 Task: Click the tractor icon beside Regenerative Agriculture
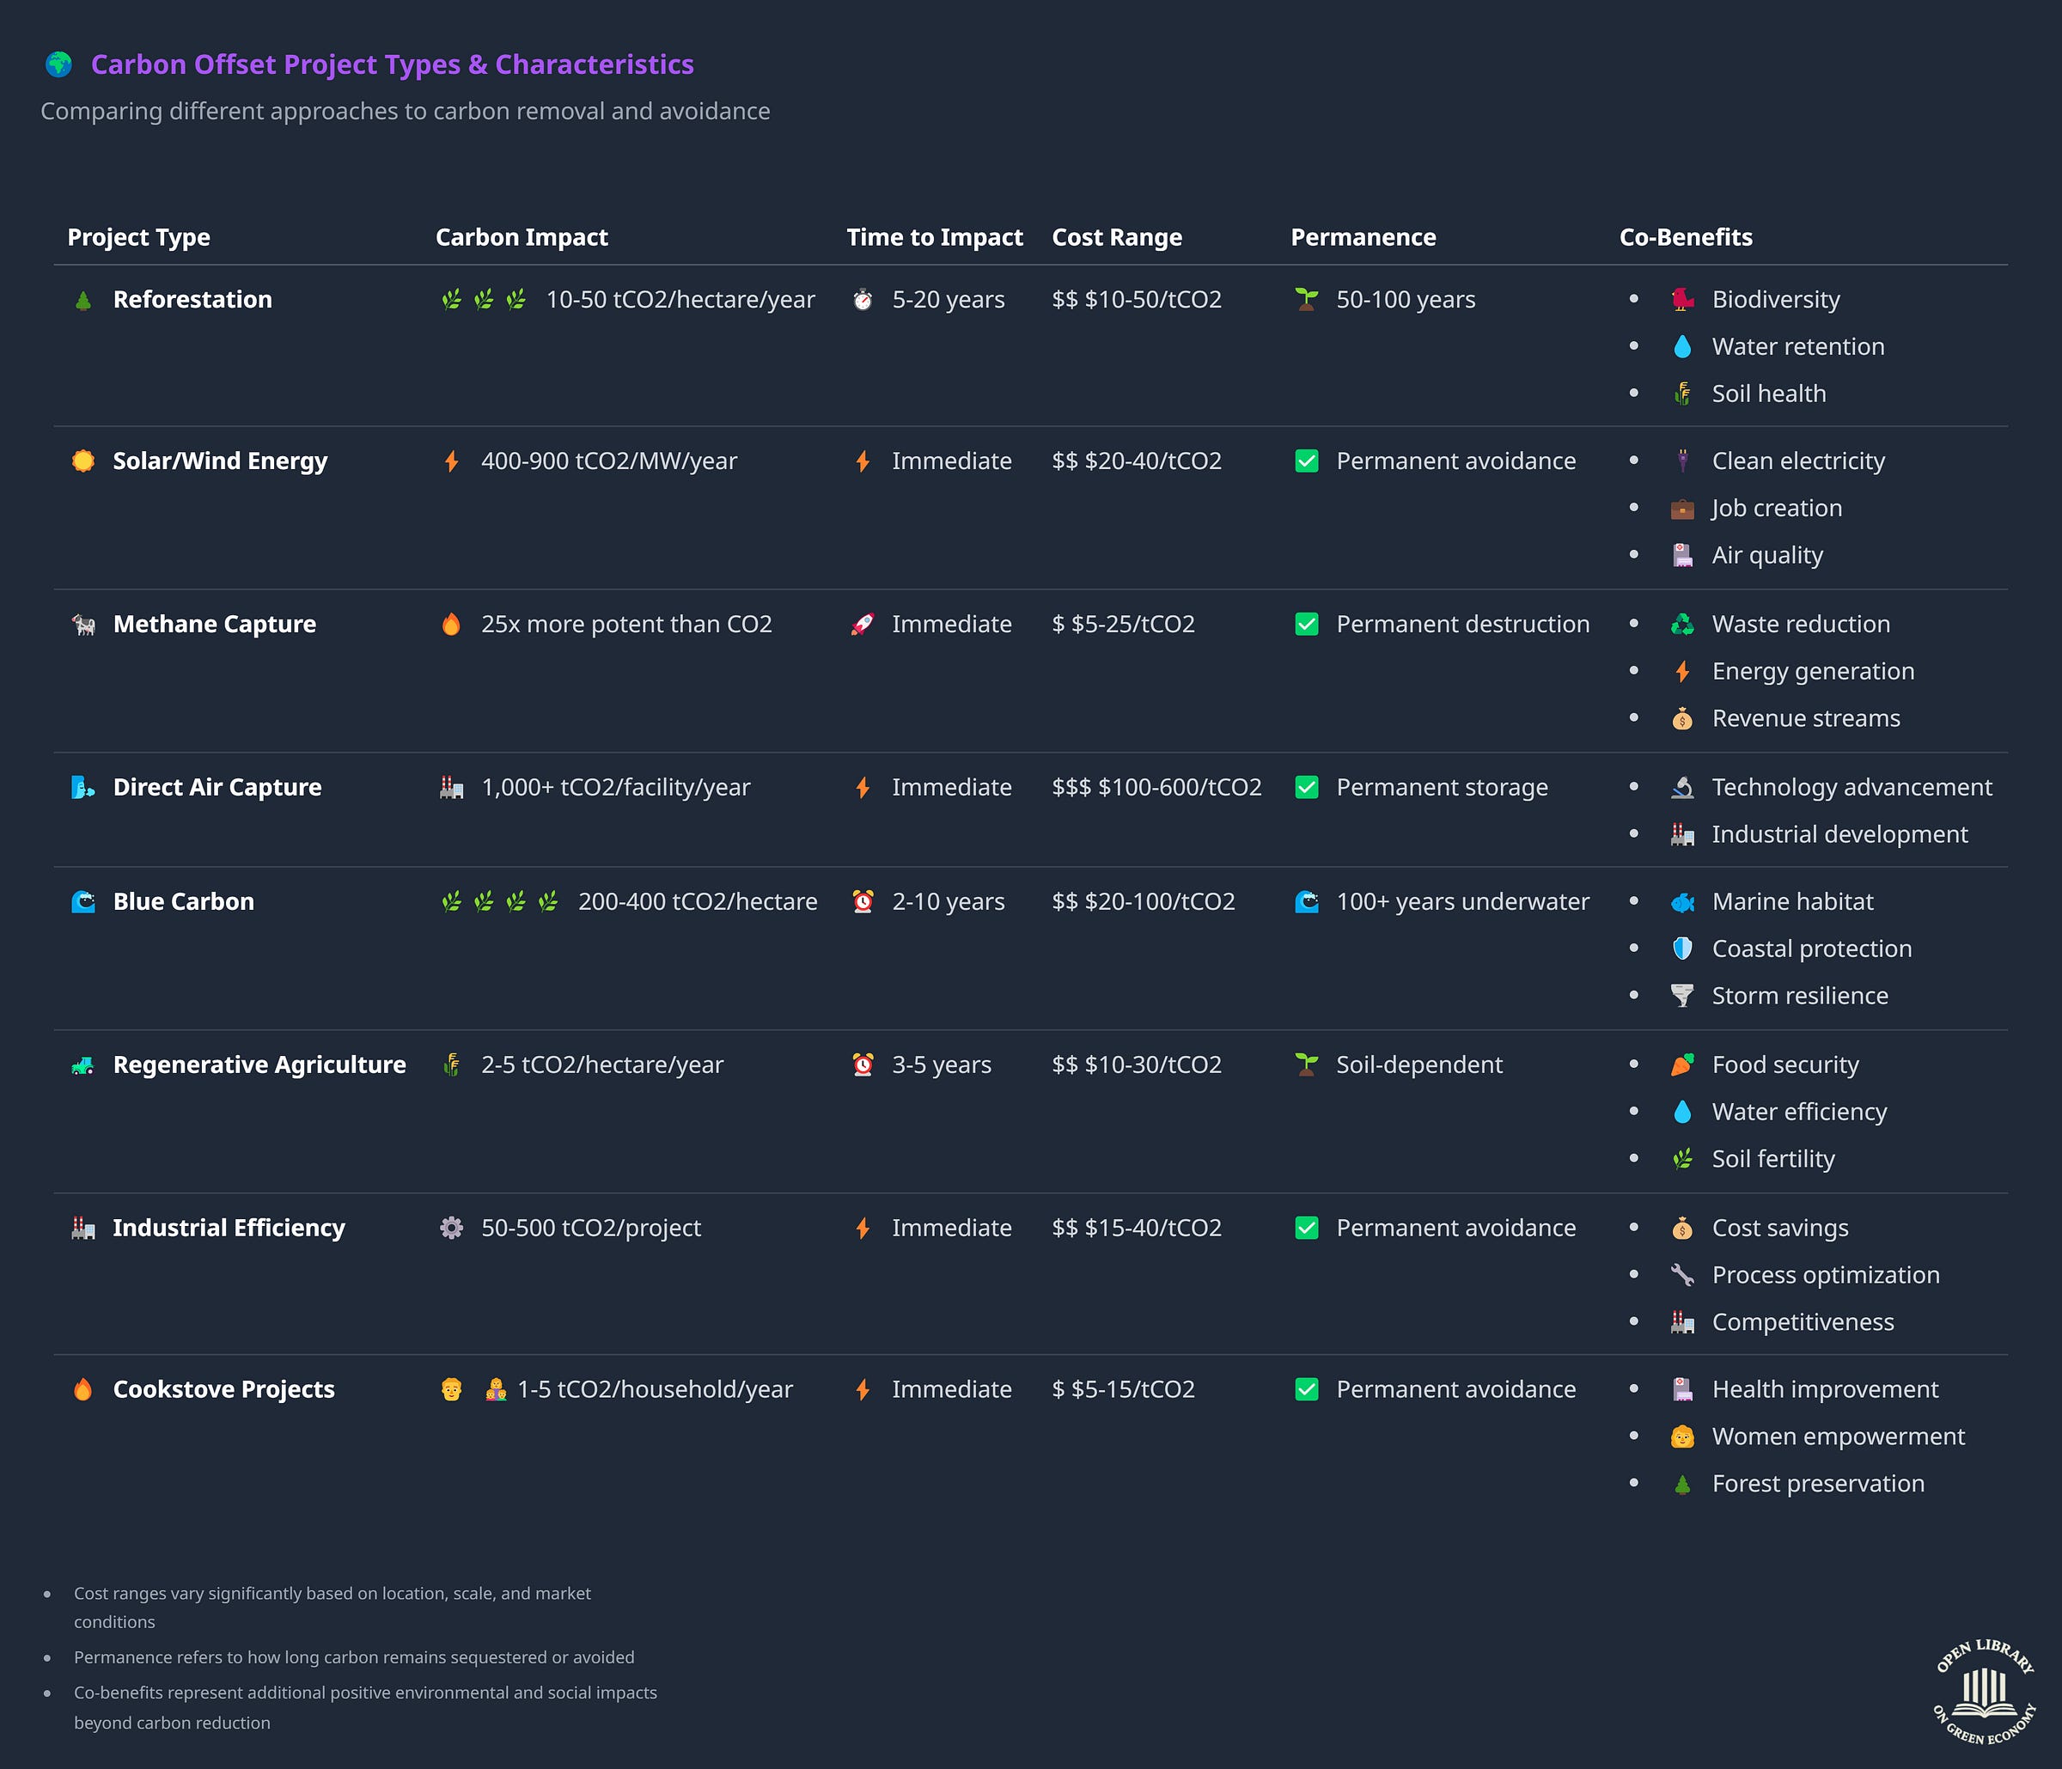[x=83, y=1065]
